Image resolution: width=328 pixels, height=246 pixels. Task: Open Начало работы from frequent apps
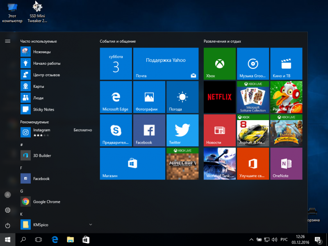(x=57, y=63)
